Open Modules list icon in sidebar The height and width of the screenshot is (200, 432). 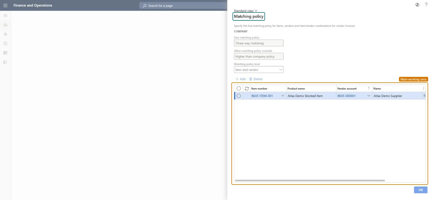[x=5, y=62]
